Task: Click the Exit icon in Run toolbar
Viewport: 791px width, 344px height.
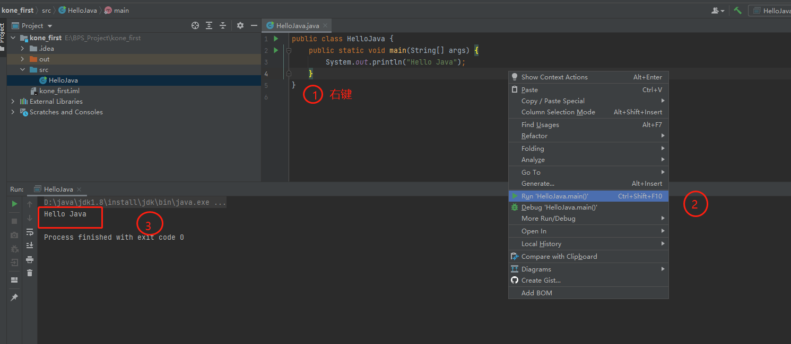Action: [x=14, y=262]
